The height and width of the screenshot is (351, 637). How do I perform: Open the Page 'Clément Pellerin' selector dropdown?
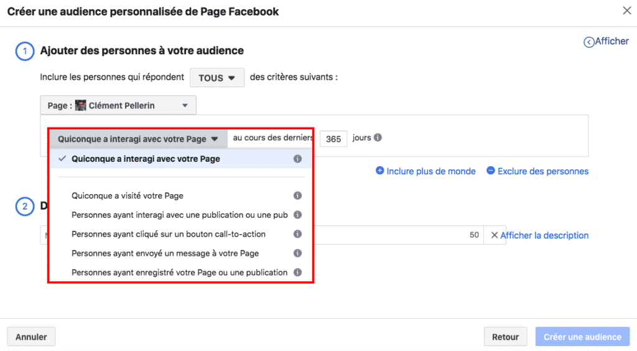(x=118, y=106)
